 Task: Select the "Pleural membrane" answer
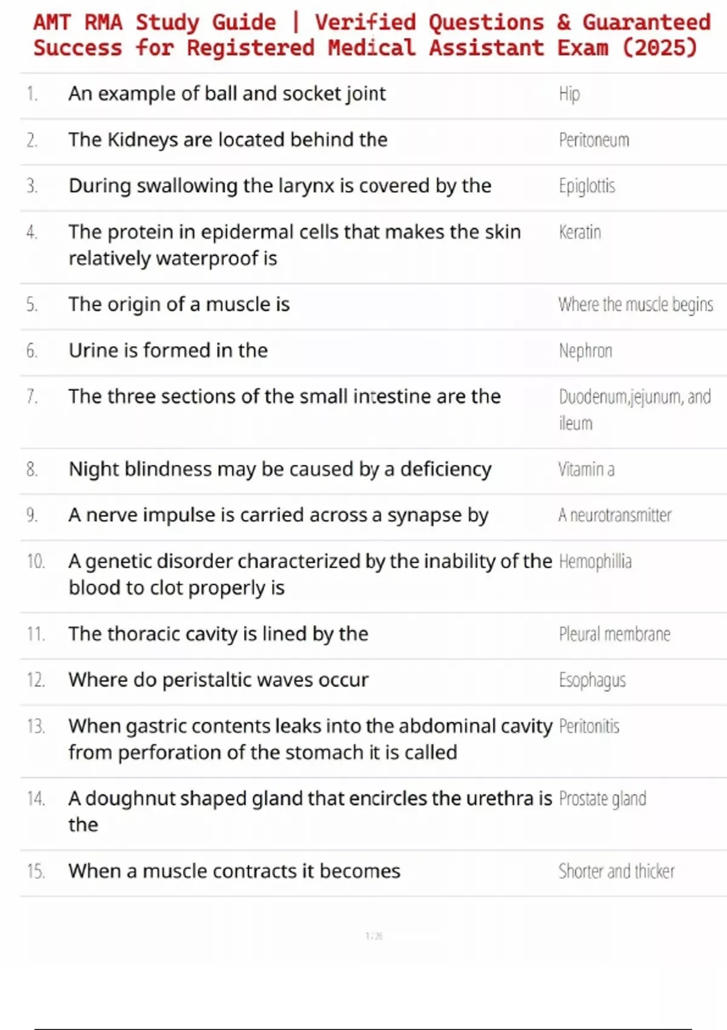click(614, 634)
